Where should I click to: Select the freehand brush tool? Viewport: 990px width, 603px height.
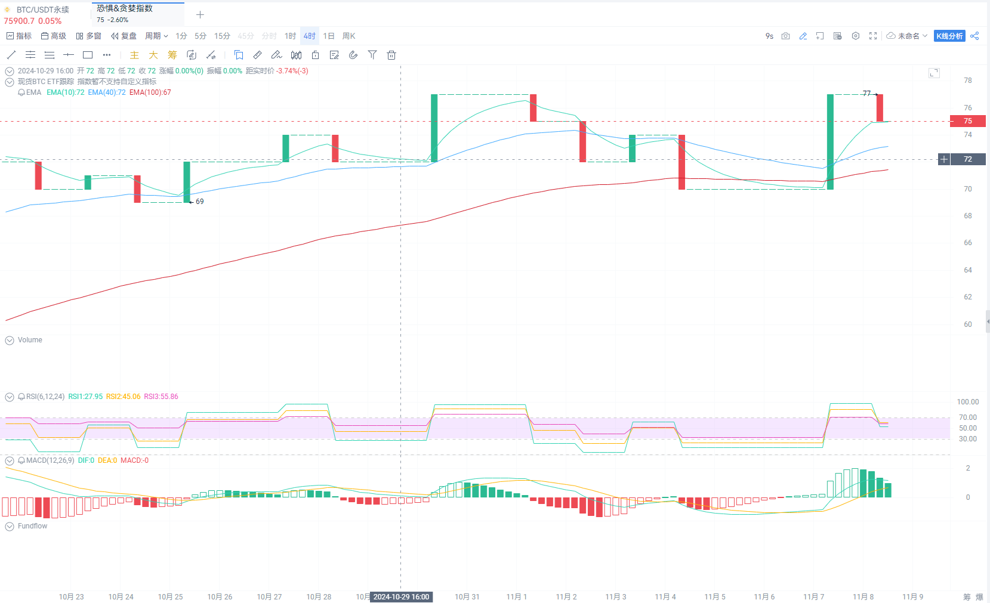tap(276, 55)
